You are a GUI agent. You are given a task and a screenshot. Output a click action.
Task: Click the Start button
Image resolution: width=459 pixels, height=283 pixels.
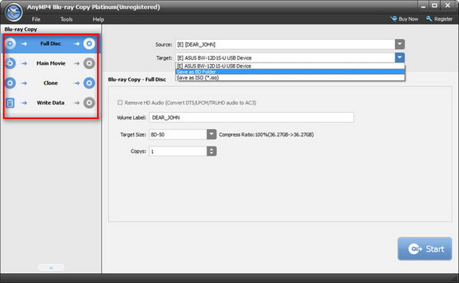tap(425, 249)
